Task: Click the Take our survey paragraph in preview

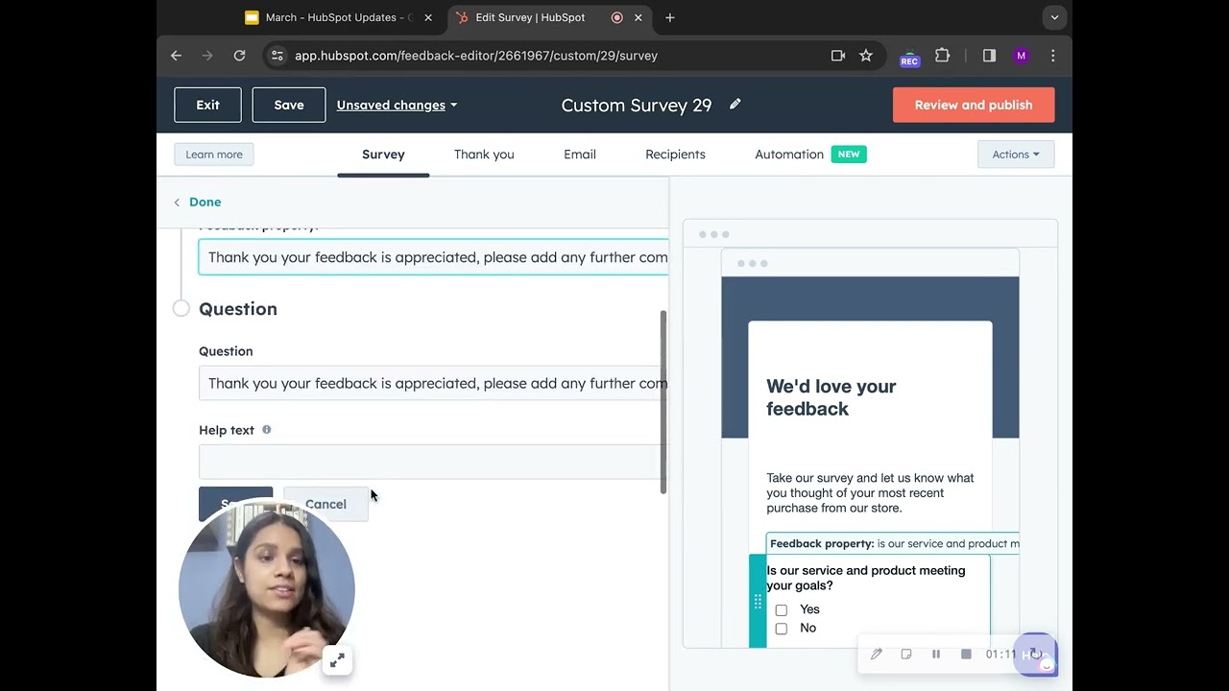Action: click(871, 493)
